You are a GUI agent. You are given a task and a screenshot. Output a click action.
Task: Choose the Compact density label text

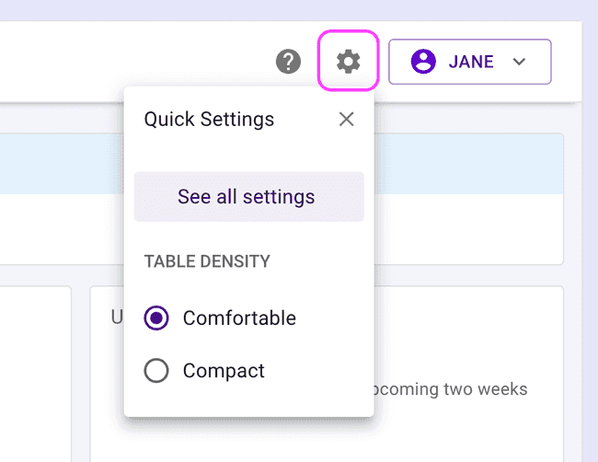coord(224,371)
